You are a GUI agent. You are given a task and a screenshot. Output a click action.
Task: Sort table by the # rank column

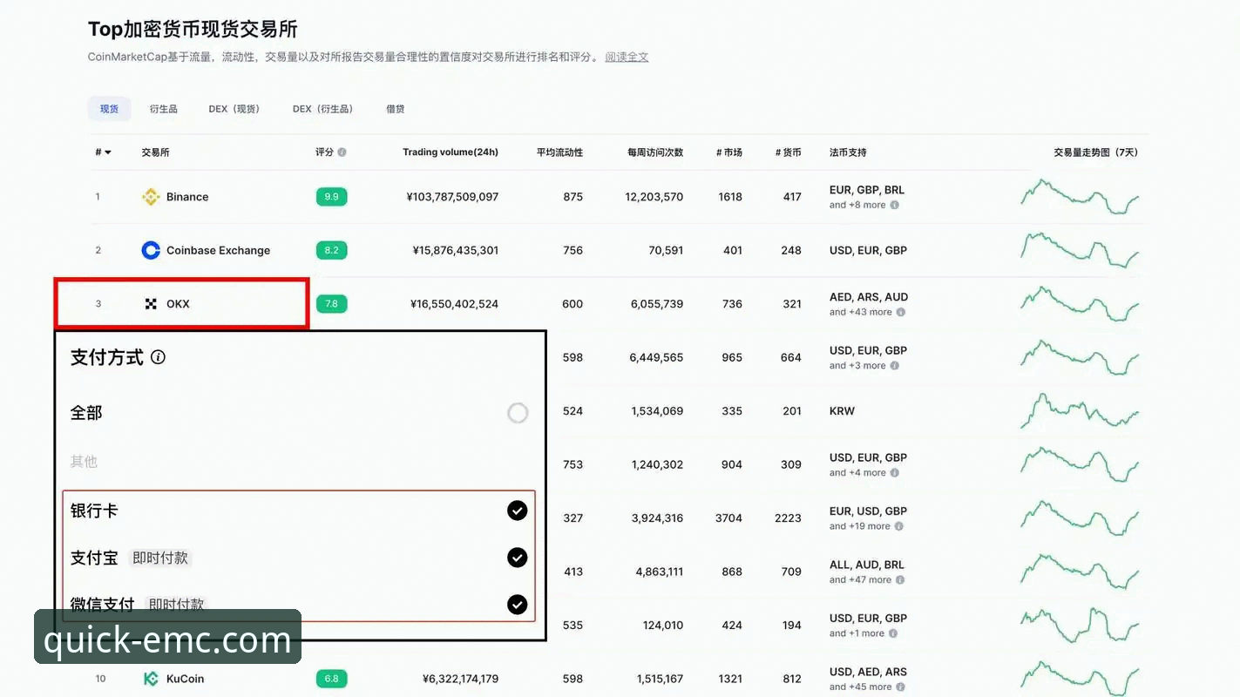click(103, 152)
